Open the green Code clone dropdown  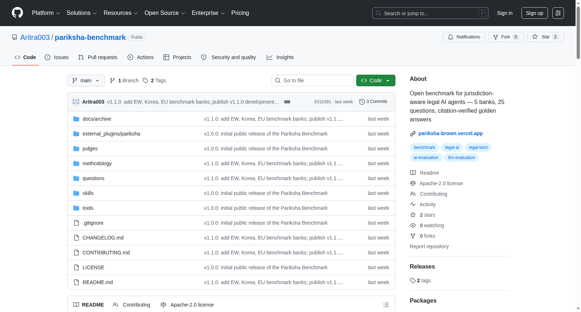(x=376, y=80)
